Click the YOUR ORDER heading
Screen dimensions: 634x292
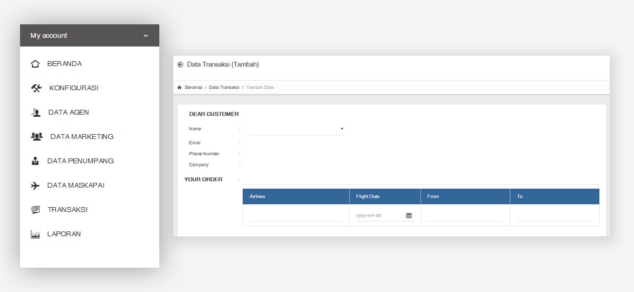point(203,180)
